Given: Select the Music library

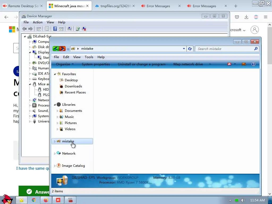Looking at the screenshot, I should tap(69, 117).
